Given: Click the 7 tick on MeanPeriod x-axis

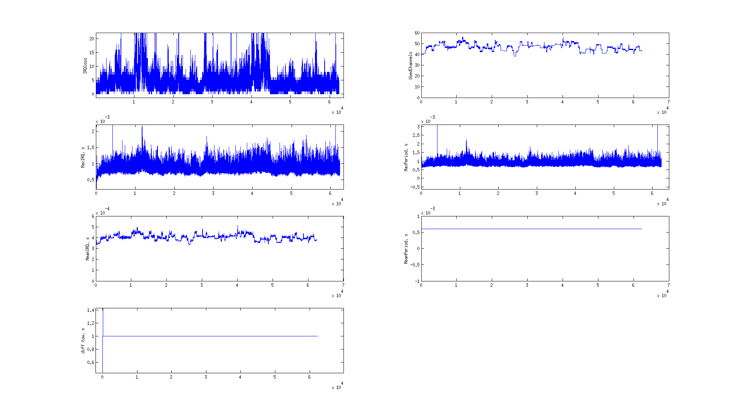Looking at the screenshot, I should [x=669, y=285].
